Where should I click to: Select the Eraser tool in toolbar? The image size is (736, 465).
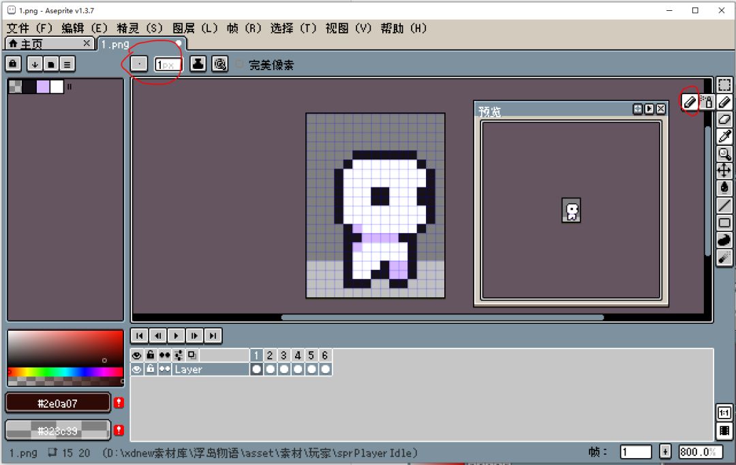tap(724, 119)
